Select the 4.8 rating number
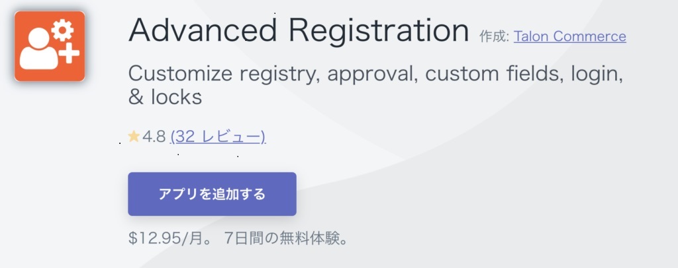 (154, 137)
